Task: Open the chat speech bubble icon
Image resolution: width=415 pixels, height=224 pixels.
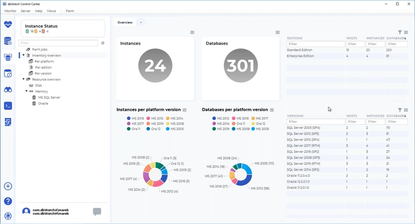Action: [x=97, y=212]
